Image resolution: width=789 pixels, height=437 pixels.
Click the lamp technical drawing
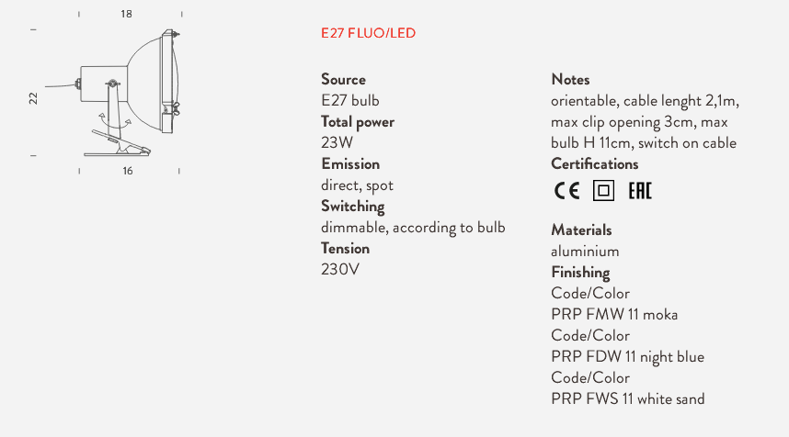point(113,93)
